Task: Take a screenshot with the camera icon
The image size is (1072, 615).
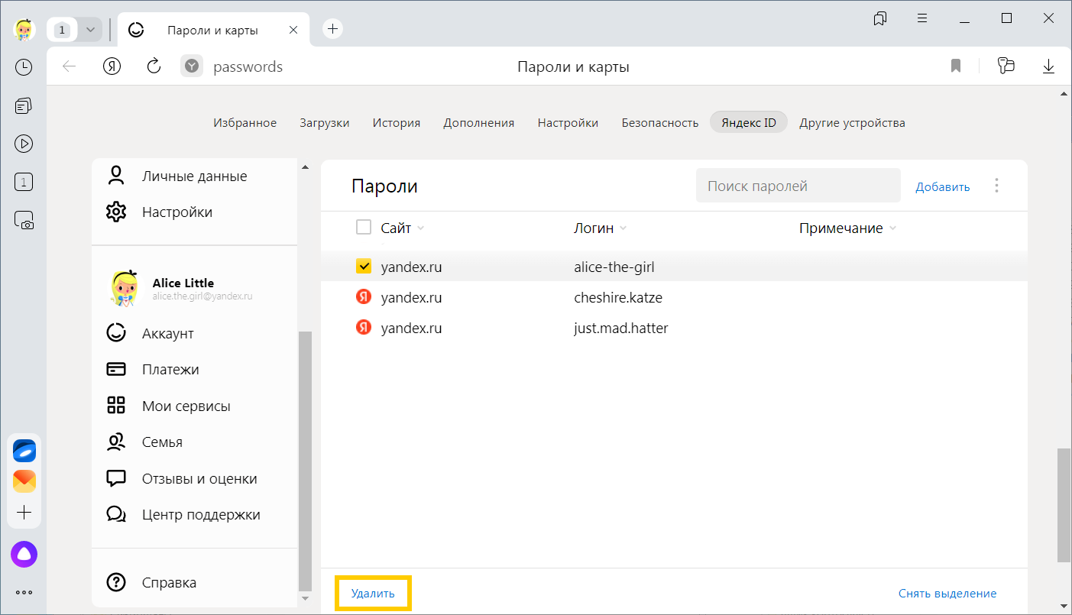Action: tap(24, 221)
